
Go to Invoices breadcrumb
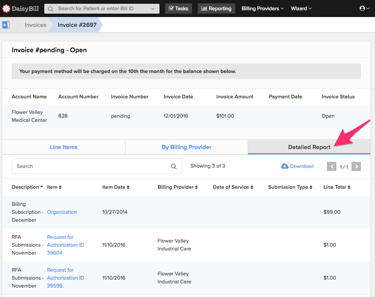35,25
